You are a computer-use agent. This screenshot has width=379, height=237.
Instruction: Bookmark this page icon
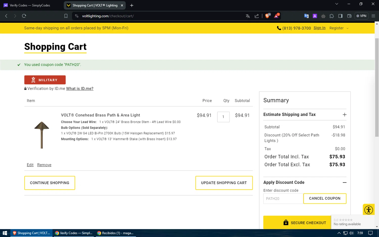click(x=66, y=16)
